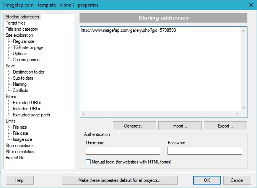
Task: Open Naming settings
Action: [x=20, y=84]
